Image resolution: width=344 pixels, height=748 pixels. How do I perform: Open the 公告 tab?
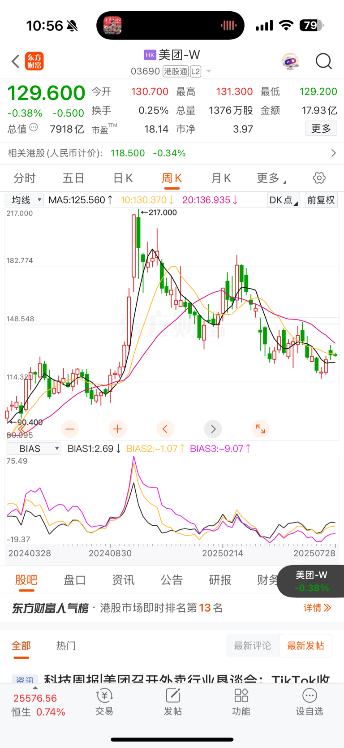172,580
